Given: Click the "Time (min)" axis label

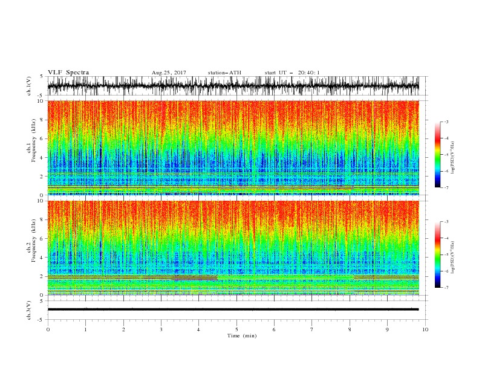Looking at the screenshot, I should 242,336.
